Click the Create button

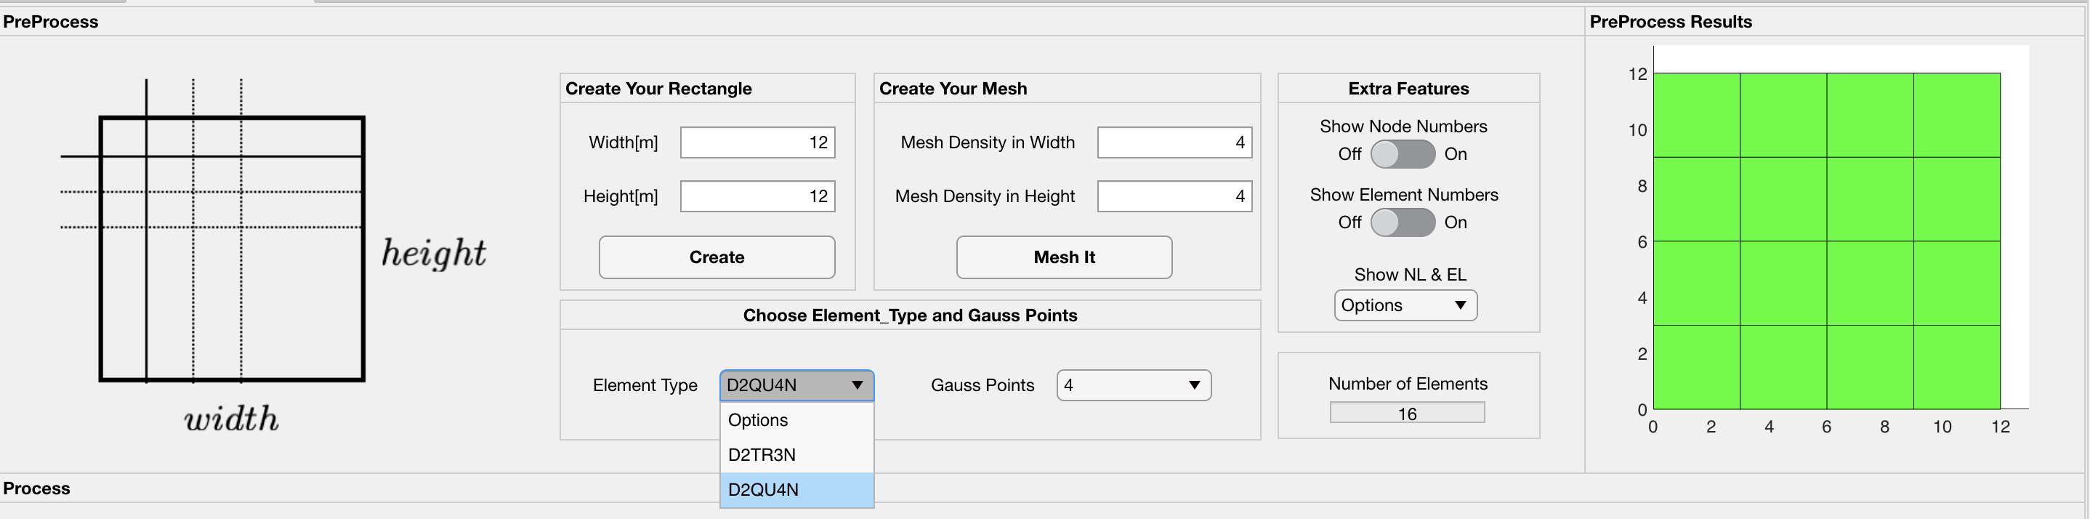coord(717,257)
